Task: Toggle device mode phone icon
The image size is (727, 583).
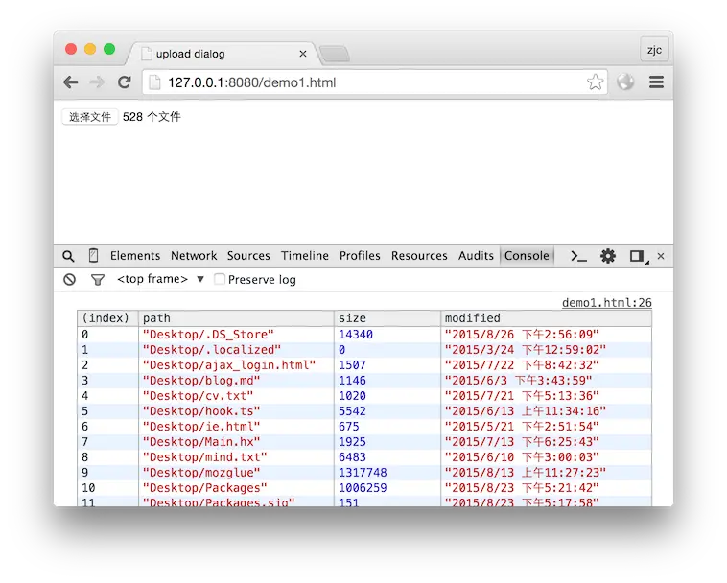Action: [93, 256]
